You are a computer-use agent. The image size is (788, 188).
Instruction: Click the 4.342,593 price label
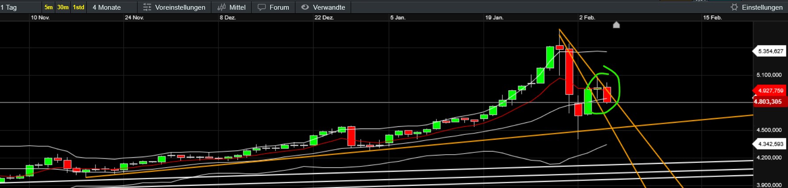coord(770,144)
